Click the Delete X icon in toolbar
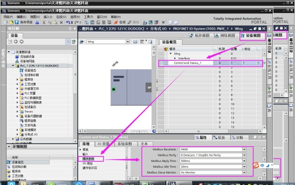The height and width of the screenshot is (185, 295). [61, 22]
